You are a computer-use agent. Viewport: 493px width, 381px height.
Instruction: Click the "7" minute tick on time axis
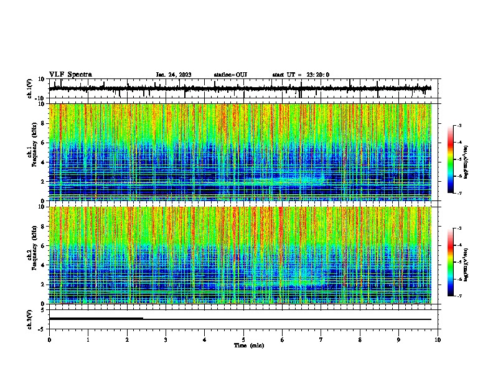(321, 340)
